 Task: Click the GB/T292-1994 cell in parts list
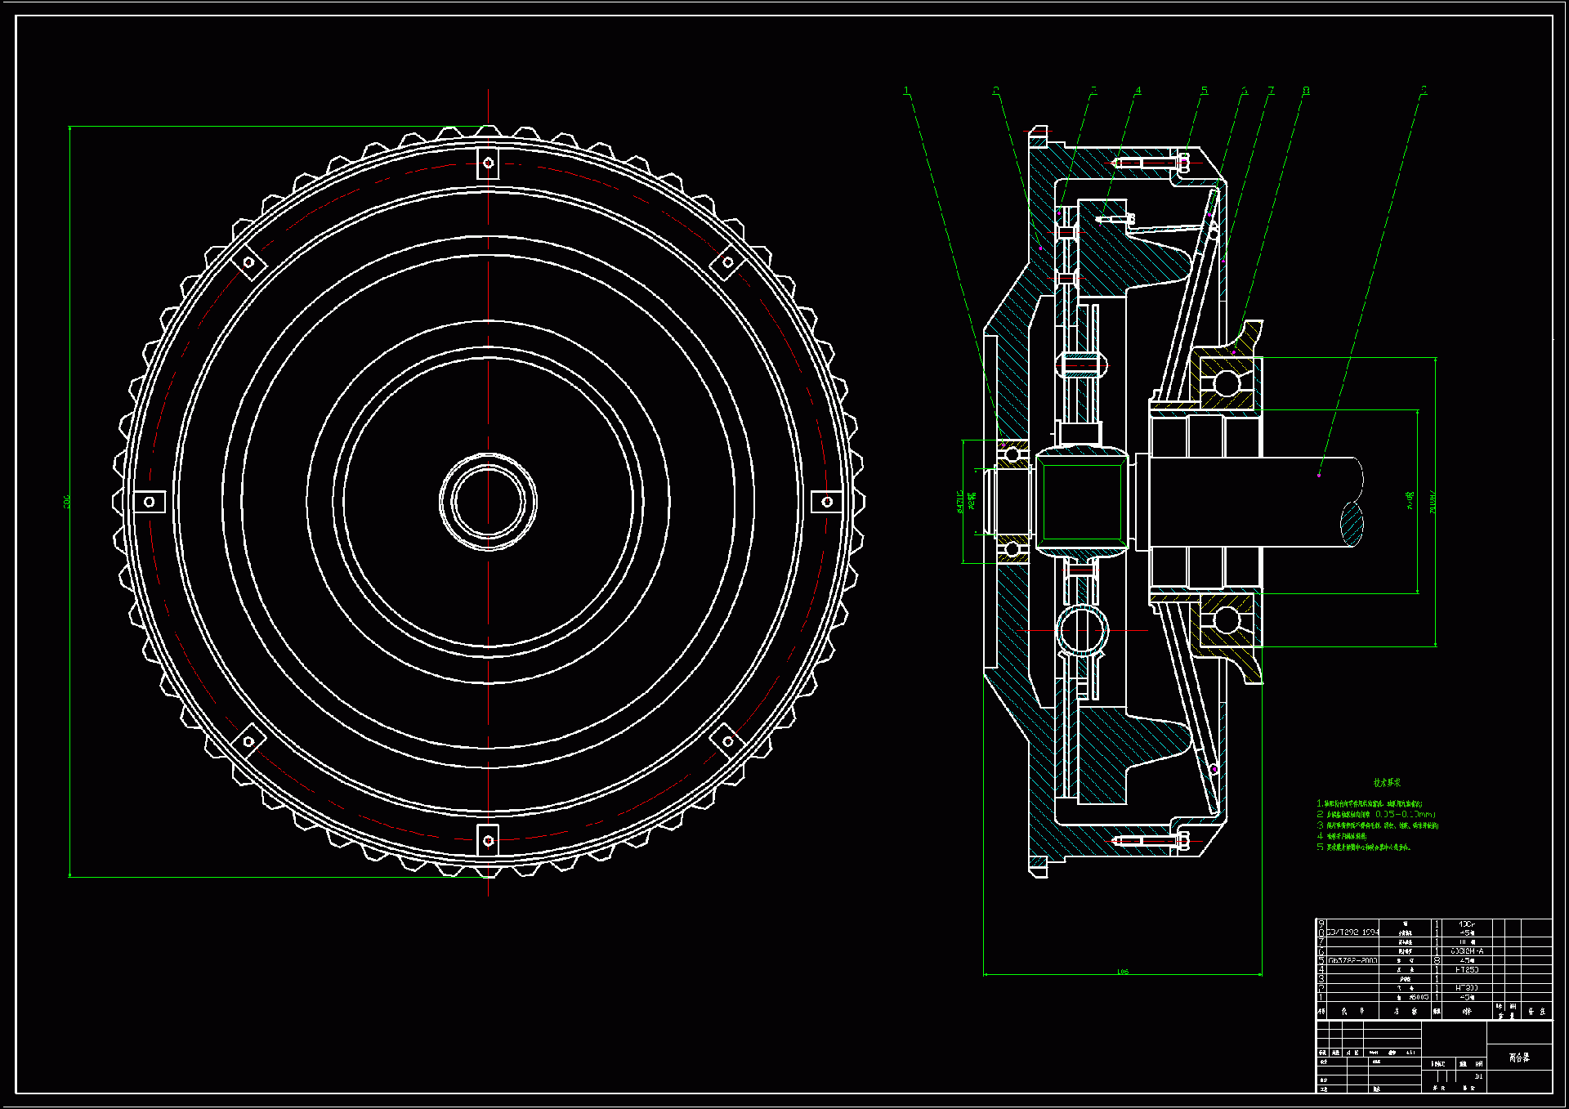(1352, 932)
